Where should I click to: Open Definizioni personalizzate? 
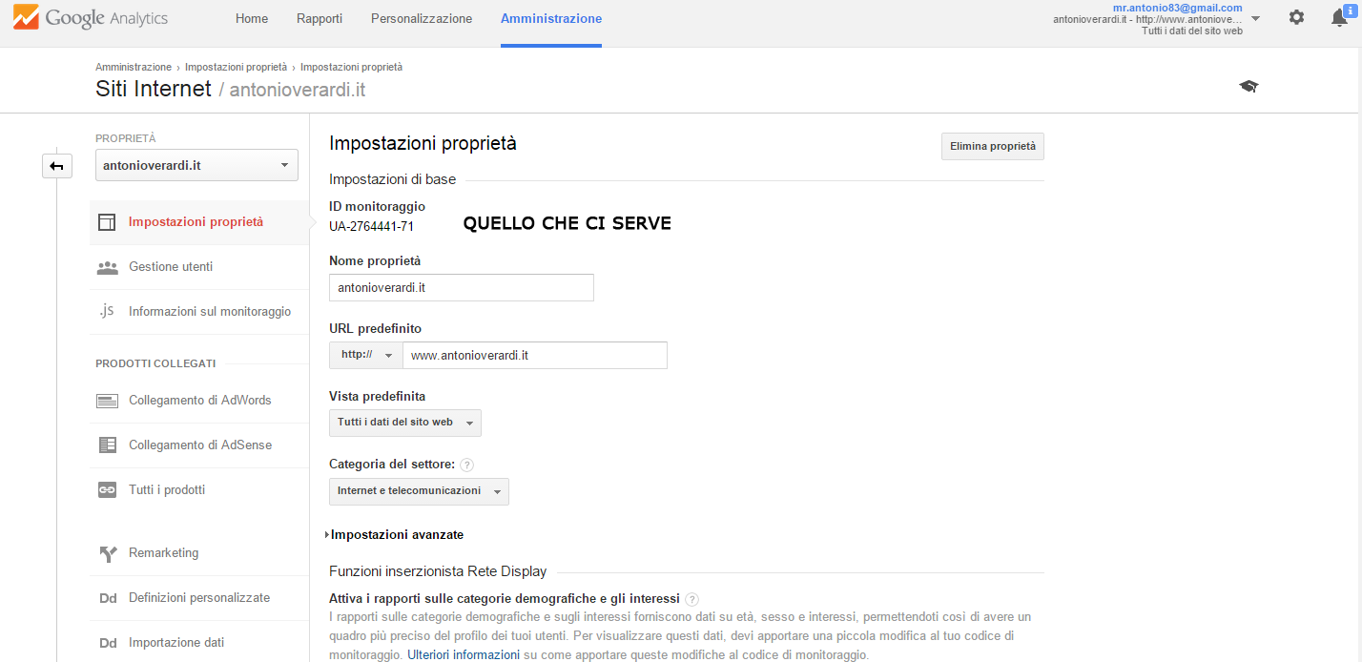[x=199, y=598]
